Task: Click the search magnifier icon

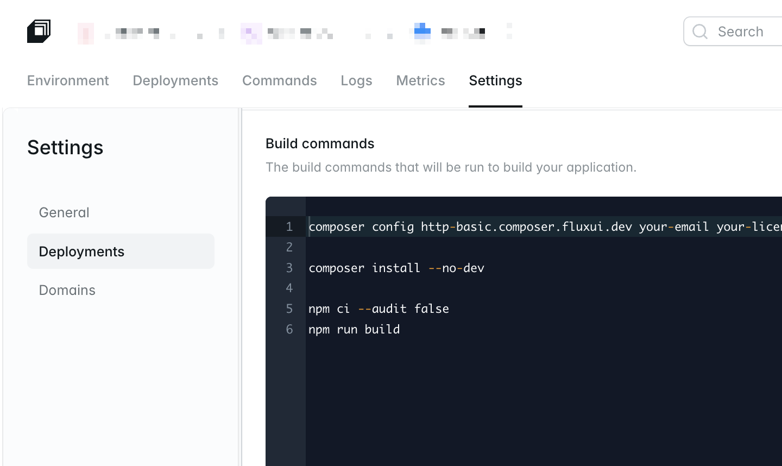Action: click(699, 32)
